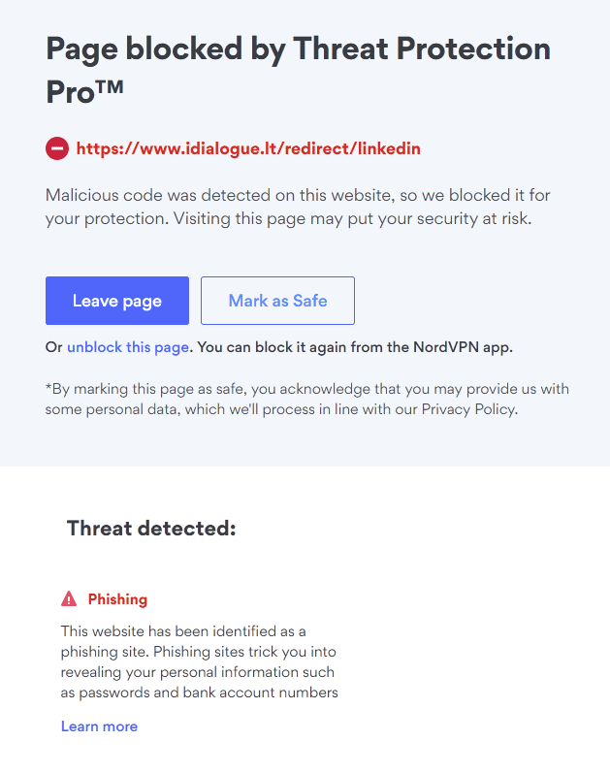
Task: Click the 'Page blocked by Threat Protection' heading
Action: click(298, 48)
